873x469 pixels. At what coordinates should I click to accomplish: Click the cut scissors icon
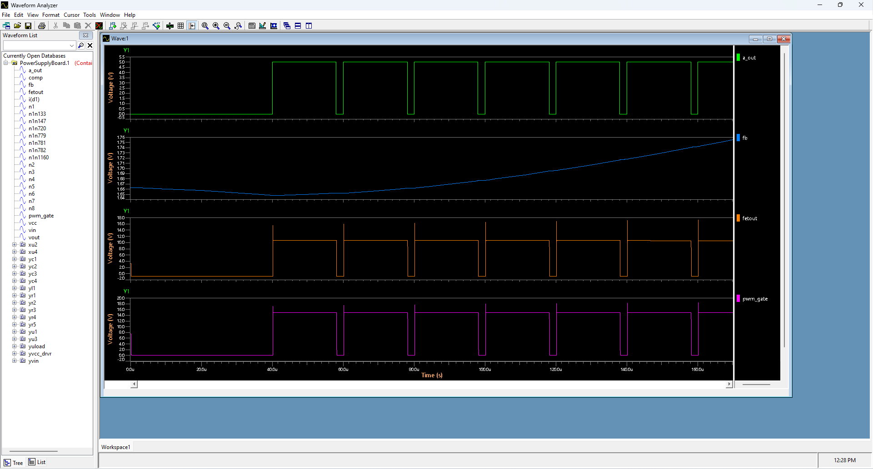[x=55, y=26]
